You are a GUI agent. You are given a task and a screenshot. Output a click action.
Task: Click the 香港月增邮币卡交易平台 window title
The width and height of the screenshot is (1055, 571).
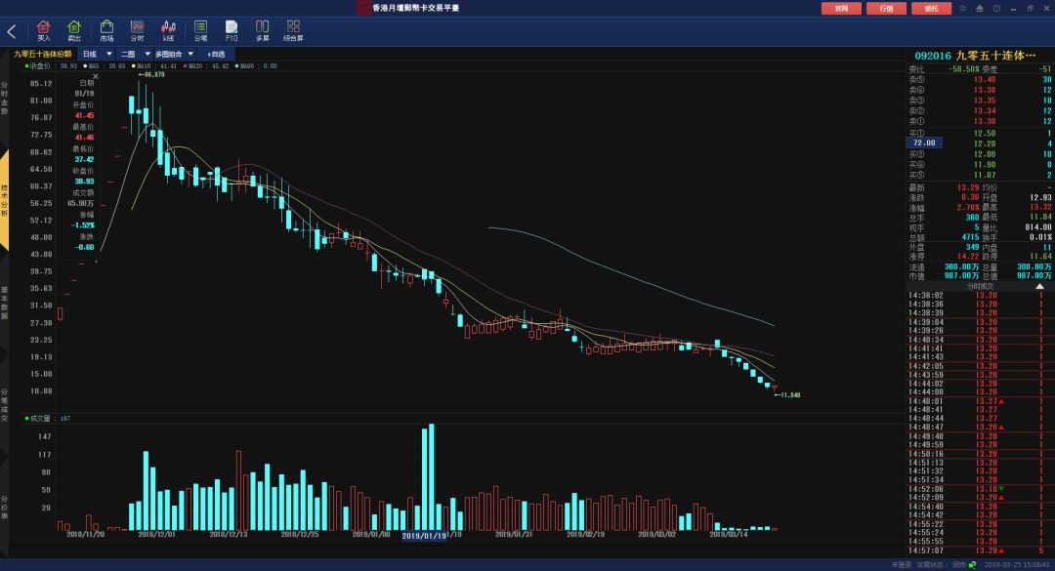pyautogui.click(x=416, y=8)
